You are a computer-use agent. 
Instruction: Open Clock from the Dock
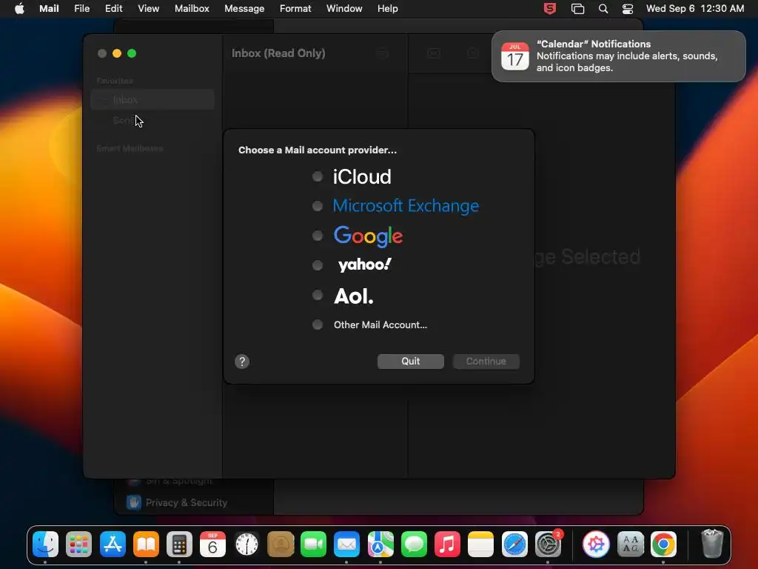pos(246,544)
